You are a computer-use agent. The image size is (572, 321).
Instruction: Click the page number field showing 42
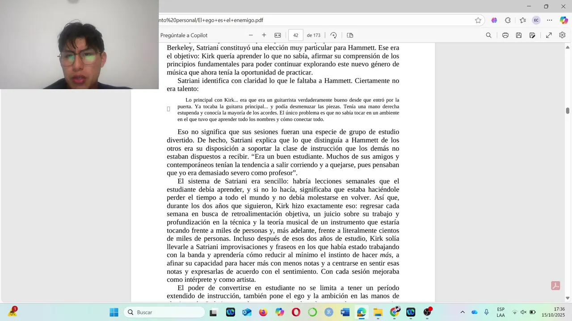[296, 35]
